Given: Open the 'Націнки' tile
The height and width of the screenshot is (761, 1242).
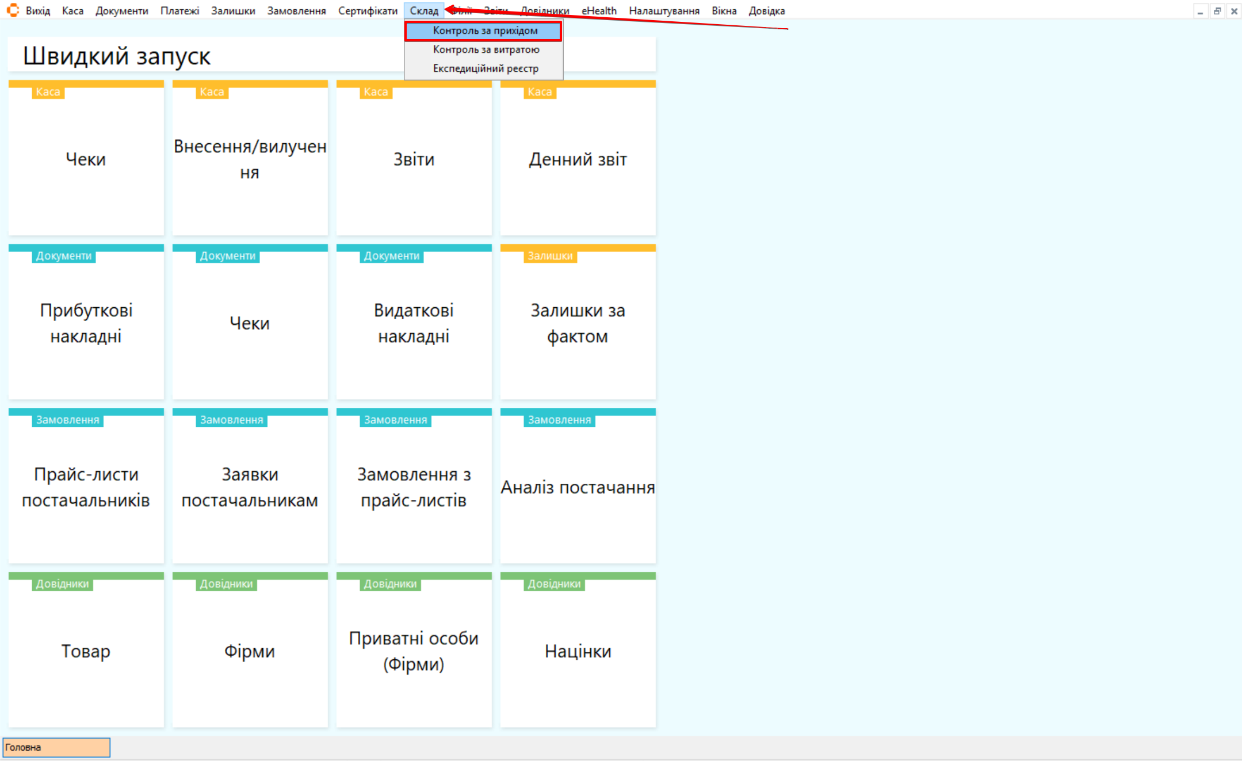Looking at the screenshot, I should click(578, 651).
